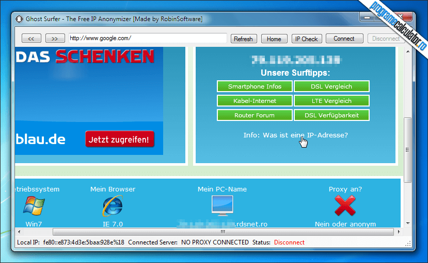This screenshot has height=263, width=428.
Task: Click the red X proxy icon
Action: [345, 206]
